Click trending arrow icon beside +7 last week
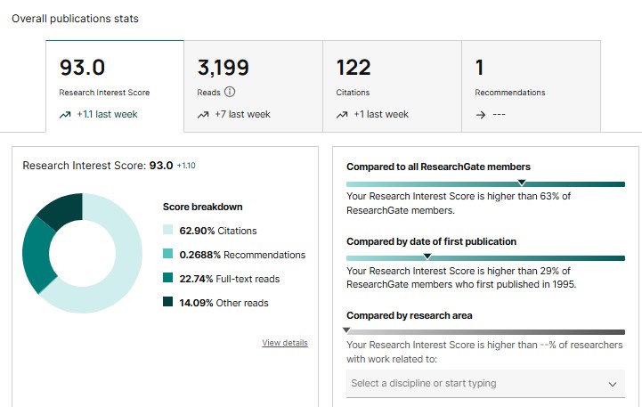The width and height of the screenshot is (642, 407). click(203, 115)
